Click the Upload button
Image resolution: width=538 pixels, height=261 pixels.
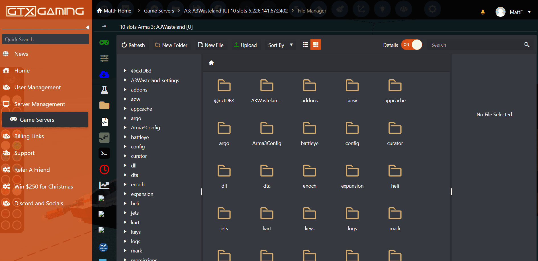pos(245,45)
